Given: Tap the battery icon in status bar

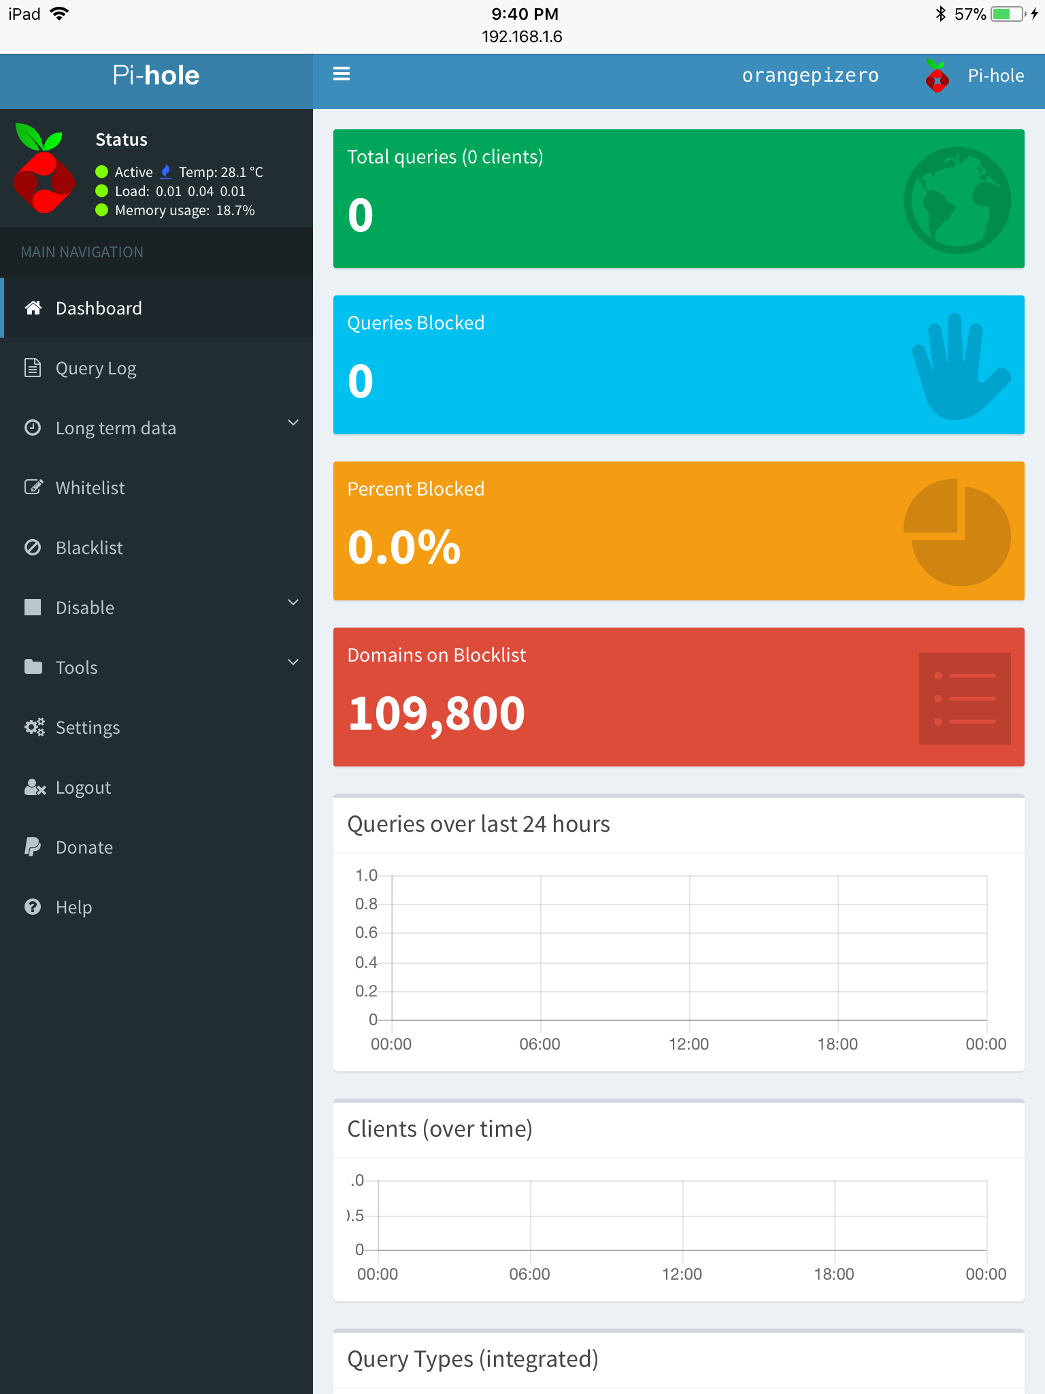Looking at the screenshot, I should (x=1009, y=14).
